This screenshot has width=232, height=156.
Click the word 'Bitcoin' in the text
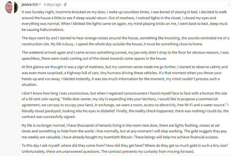(127, 137)
